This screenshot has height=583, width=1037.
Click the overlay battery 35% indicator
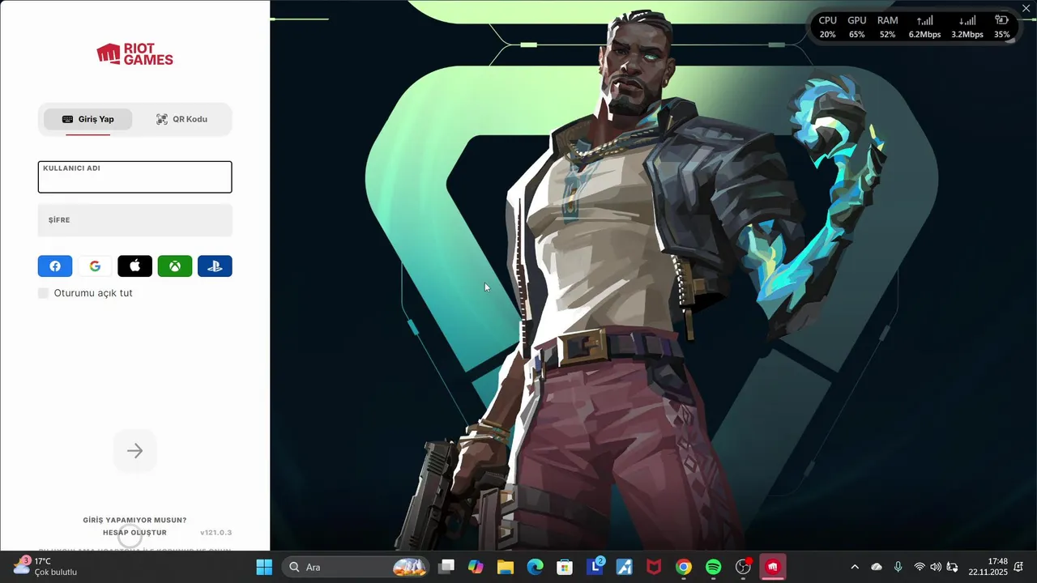[1002, 28]
